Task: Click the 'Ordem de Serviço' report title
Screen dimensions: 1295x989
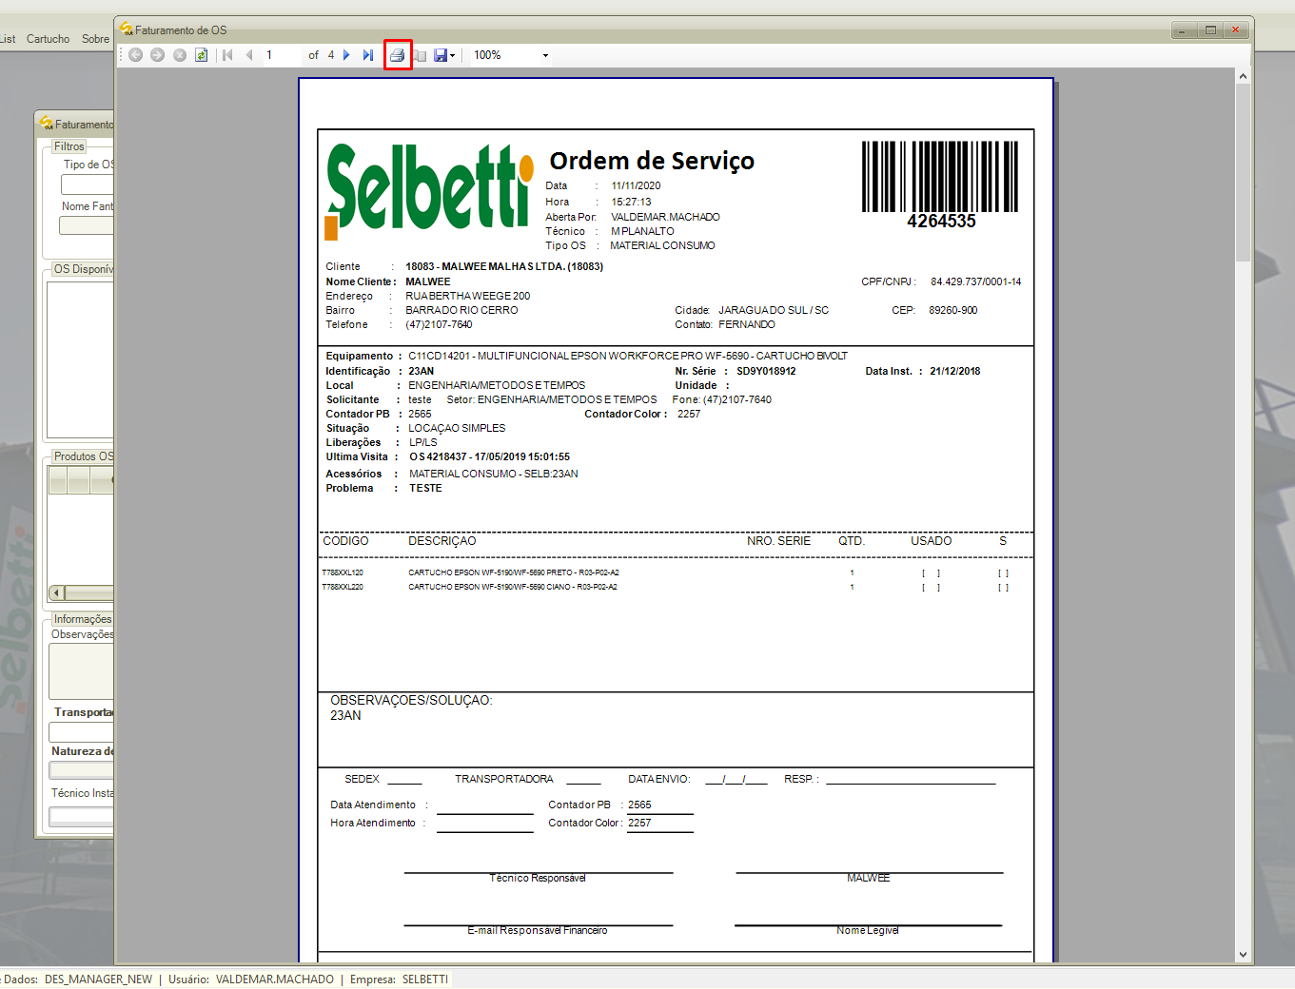Action: pyautogui.click(x=652, y=161)
